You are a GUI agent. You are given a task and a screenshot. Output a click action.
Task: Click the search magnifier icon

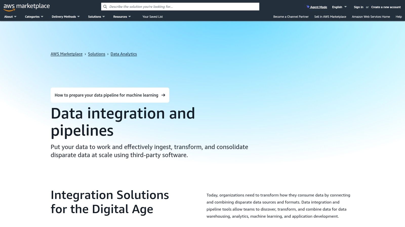point(105,7)
